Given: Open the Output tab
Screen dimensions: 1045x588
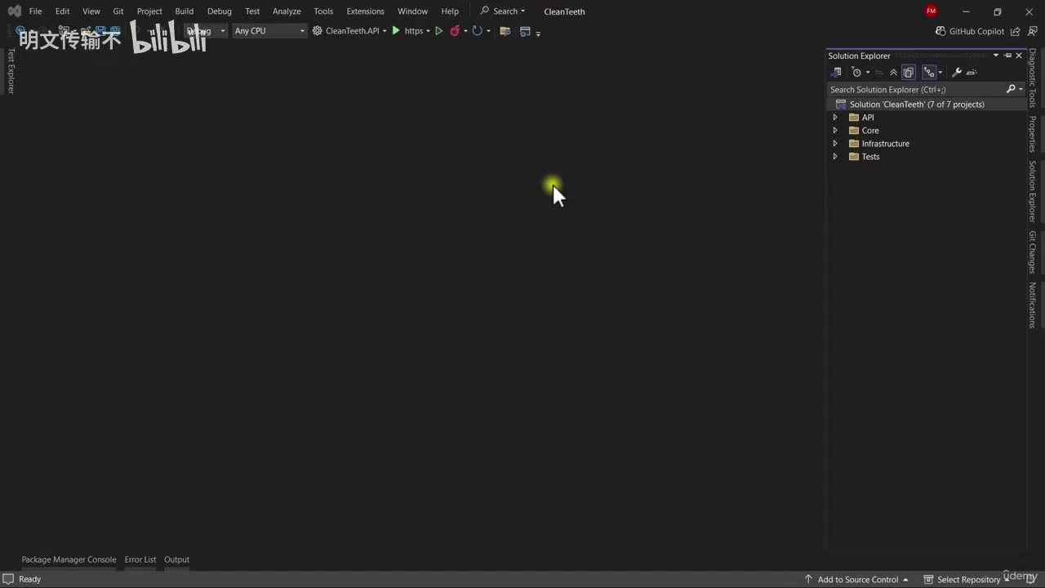Looking at the screenshot, I should (176, 559).
